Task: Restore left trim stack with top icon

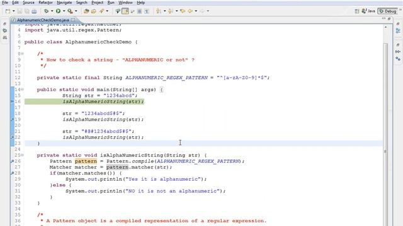Action: point(4,24)
